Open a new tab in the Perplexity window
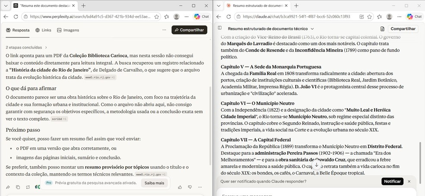Image resolution: width=425 pixels, height=196 pixels. click(x=83, y=6)
